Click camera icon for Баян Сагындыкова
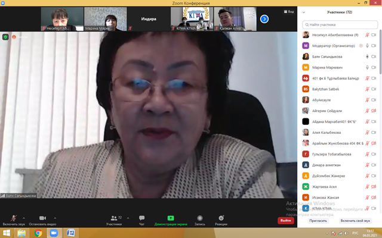This screenshot has width=382, height=238. (x=374, y=57)
